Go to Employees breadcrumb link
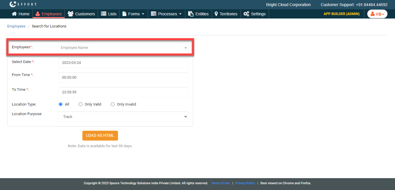The image size is (395, 190). (16, 26)
